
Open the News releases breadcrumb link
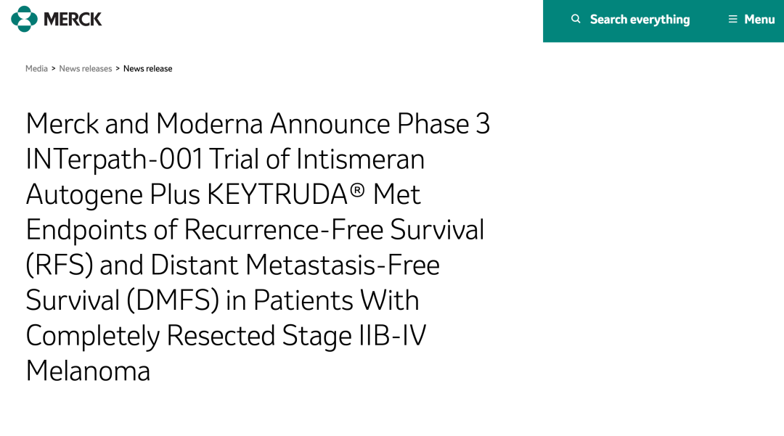[86, 68]
